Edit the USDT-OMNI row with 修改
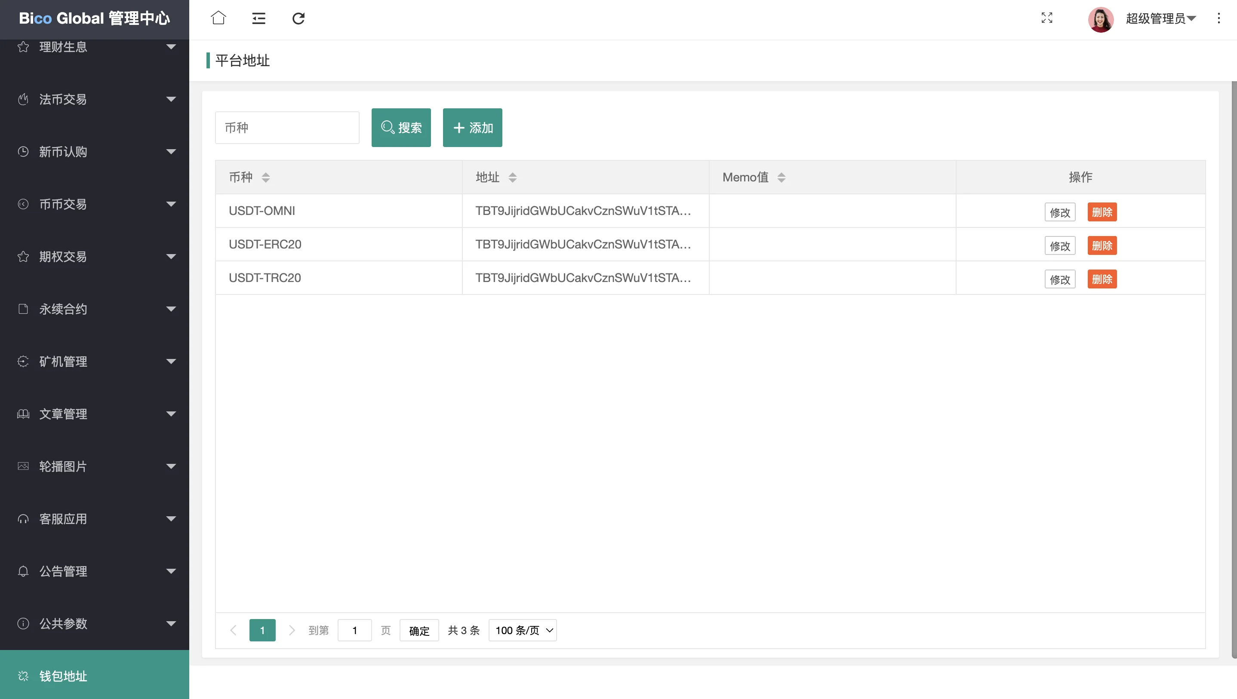 click(1059, 212)
